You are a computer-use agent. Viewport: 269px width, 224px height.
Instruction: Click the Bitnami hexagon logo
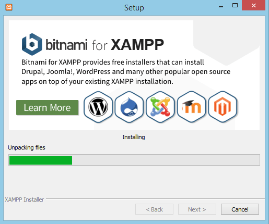pos(32,44)
